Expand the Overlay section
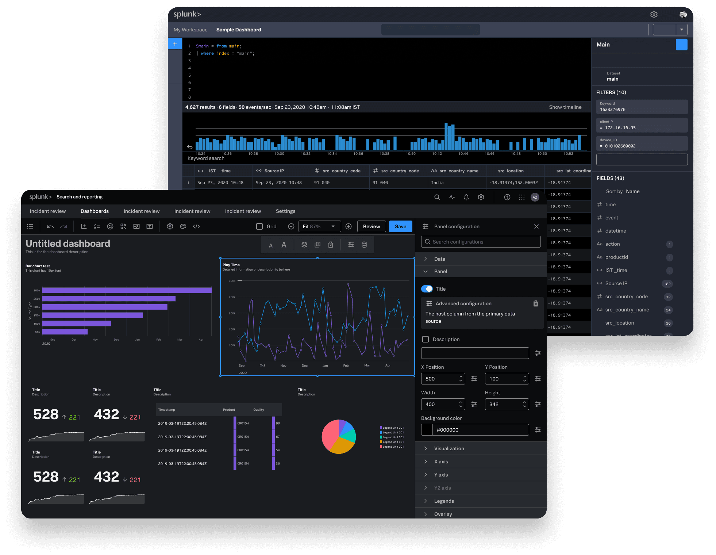Image resolution: width=716 pixels, height=555 pixels. click(x=481, y=514)
